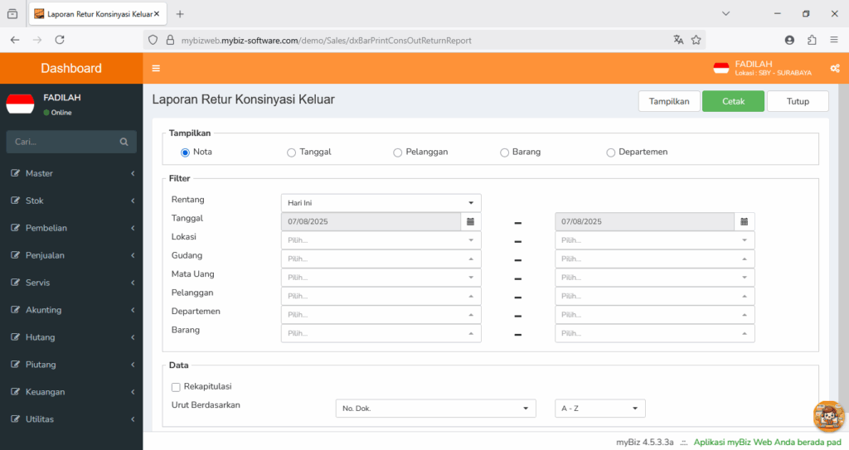Click the translate page icon

tap(678, 40)
